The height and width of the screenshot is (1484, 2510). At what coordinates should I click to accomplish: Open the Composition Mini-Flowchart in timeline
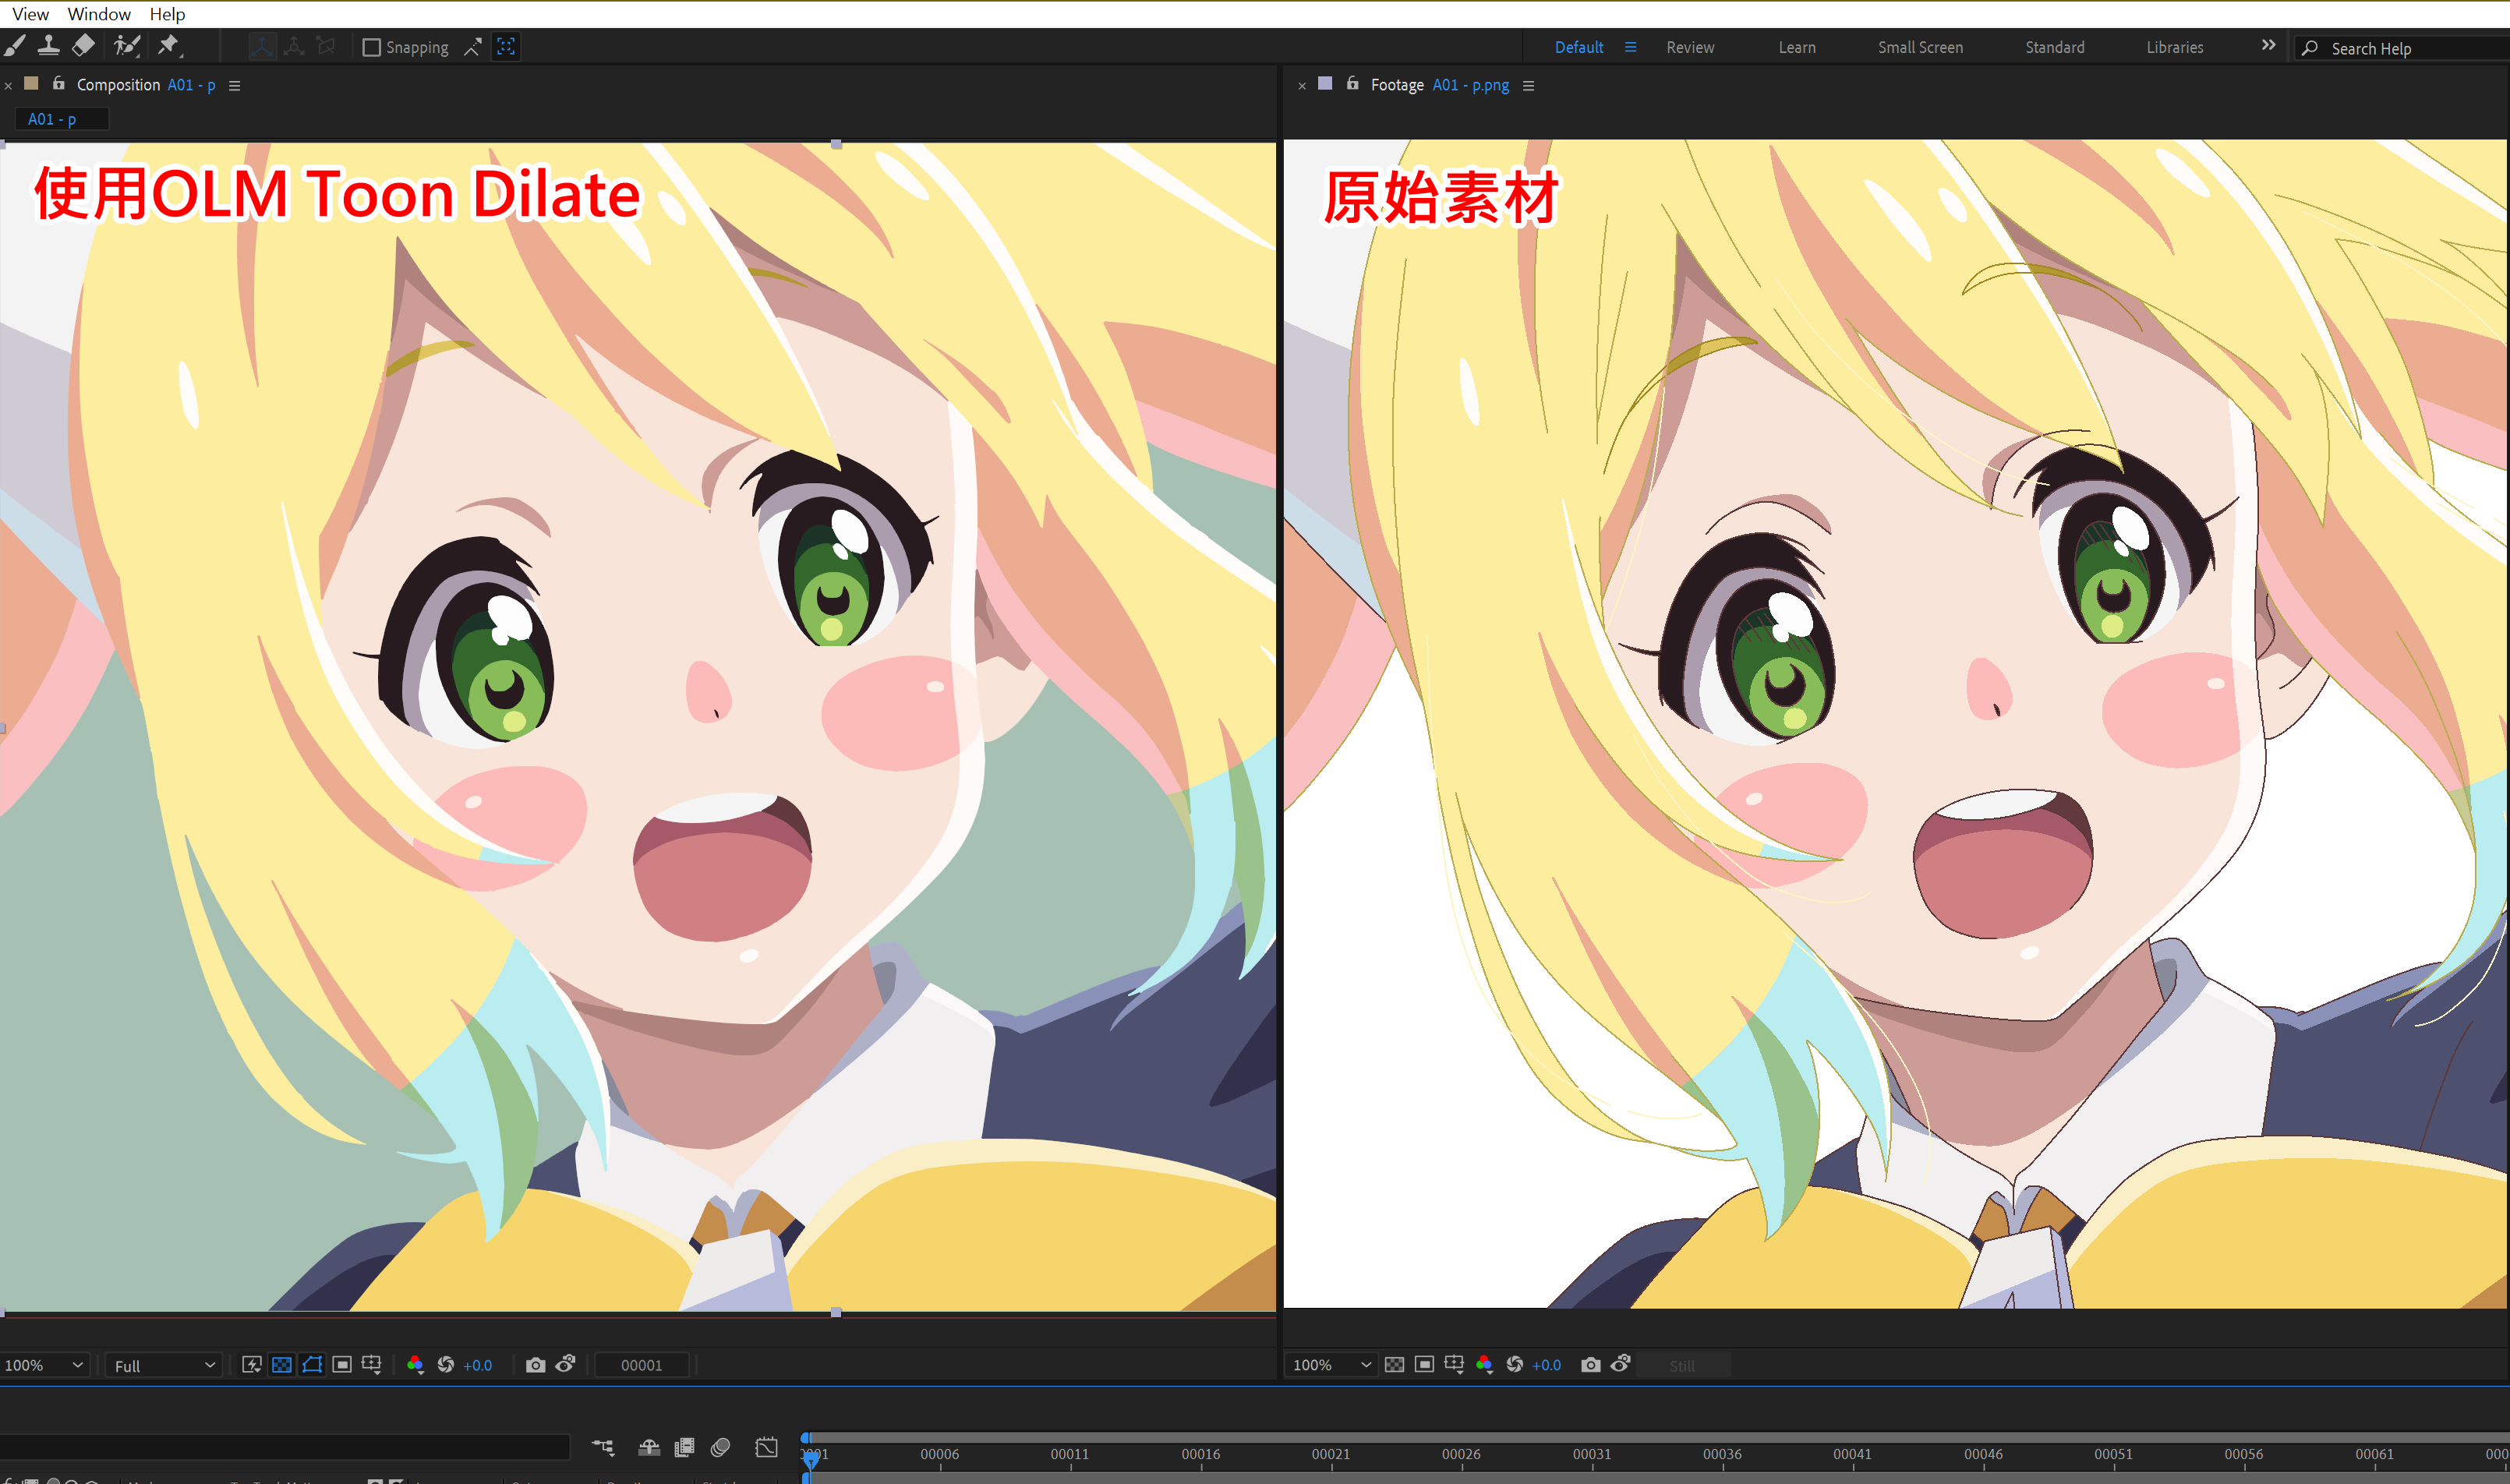(603, 1447)
